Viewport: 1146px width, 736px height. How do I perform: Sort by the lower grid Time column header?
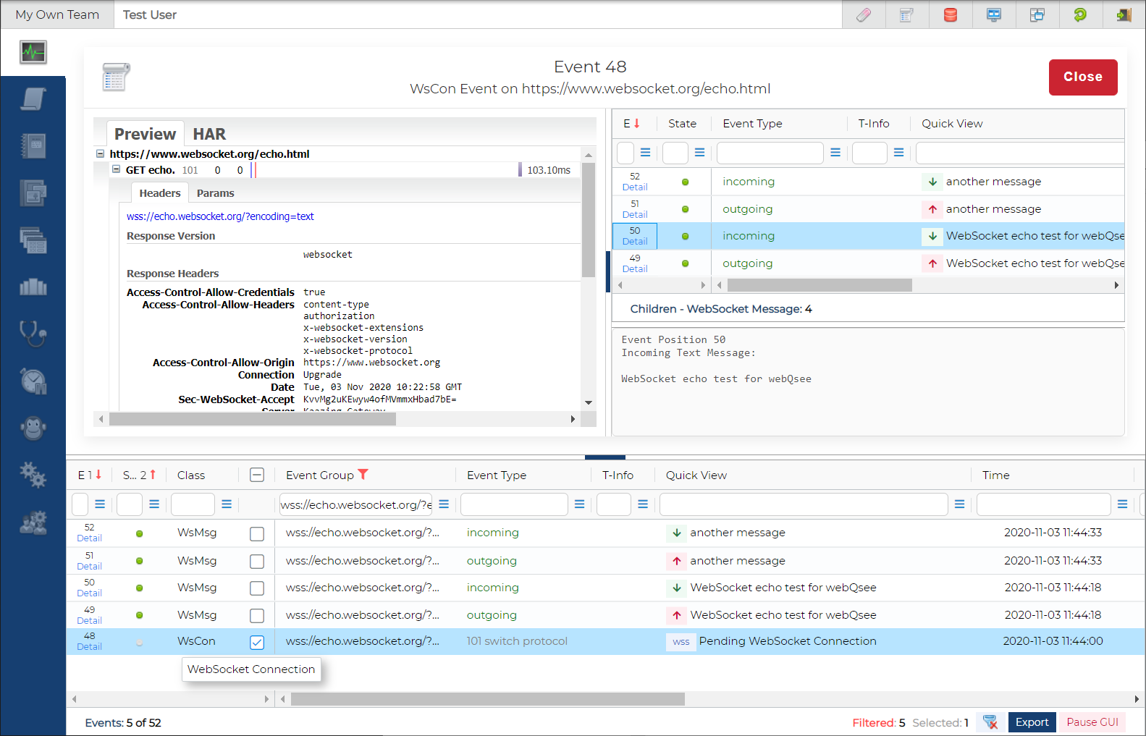click(995, 475)
